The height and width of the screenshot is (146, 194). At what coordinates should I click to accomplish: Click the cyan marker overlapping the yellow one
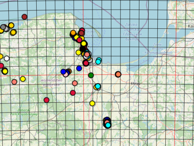click(98, 86)
